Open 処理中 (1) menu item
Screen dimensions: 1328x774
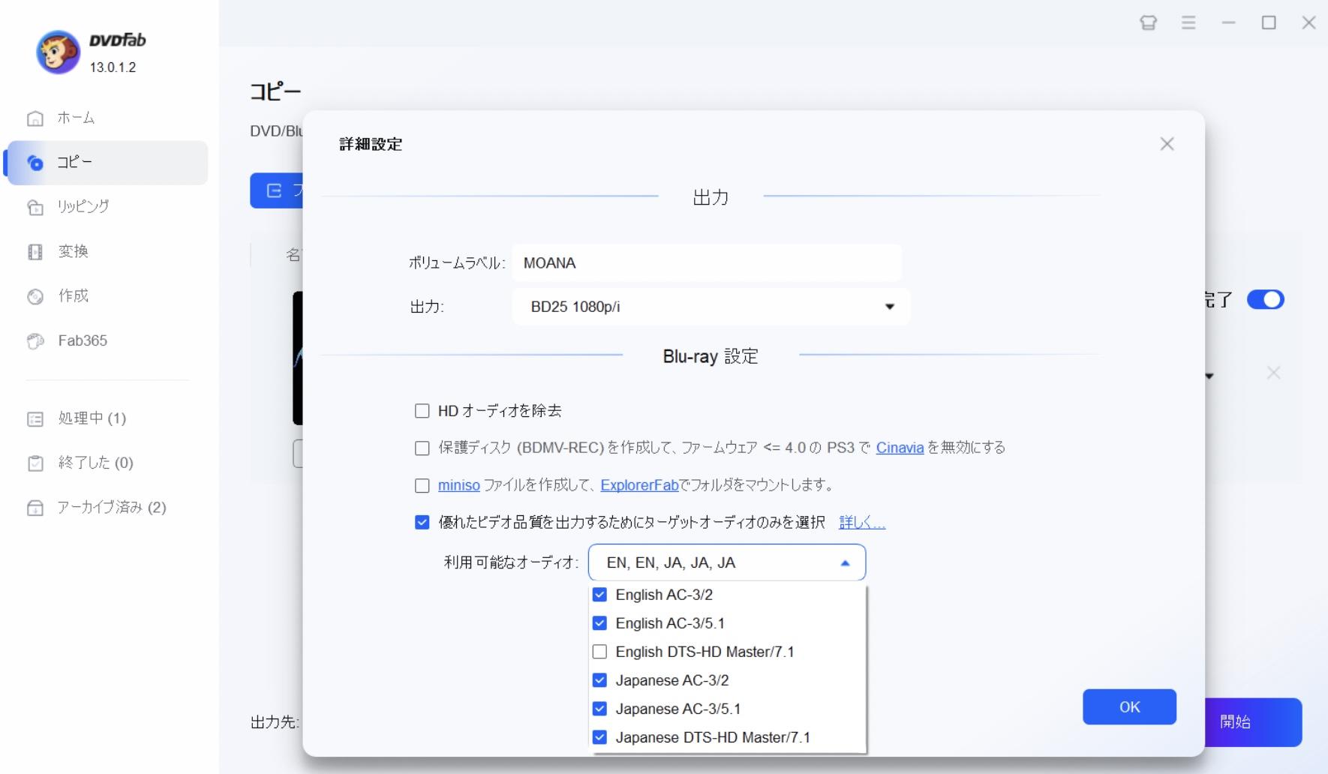(x=92, y=418)
